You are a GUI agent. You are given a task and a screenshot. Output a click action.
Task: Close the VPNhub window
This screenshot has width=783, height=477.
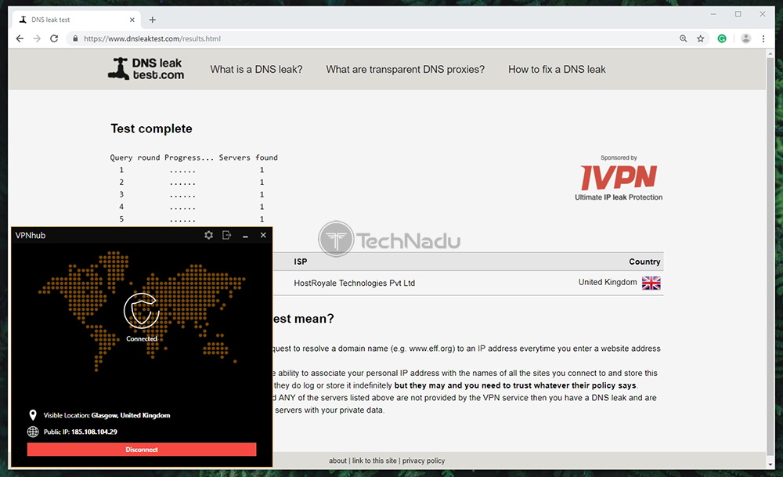(x=263, y=235)
